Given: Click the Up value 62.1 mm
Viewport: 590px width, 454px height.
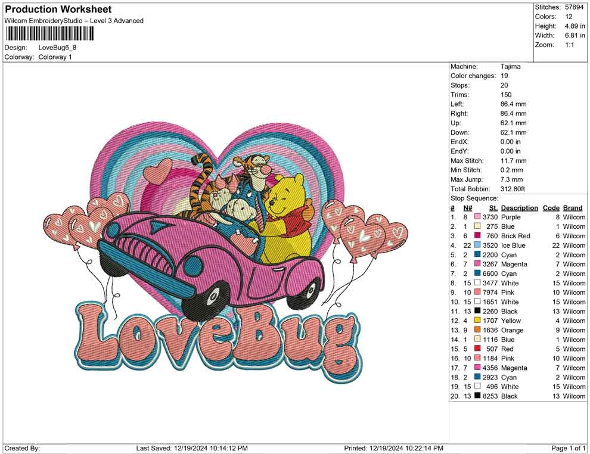Looking at the screenshot, I should [x=514, y=123].
